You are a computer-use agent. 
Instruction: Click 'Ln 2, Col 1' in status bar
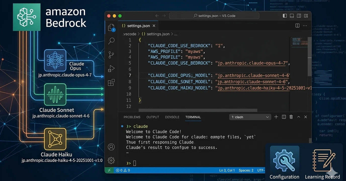coord(227,170)
